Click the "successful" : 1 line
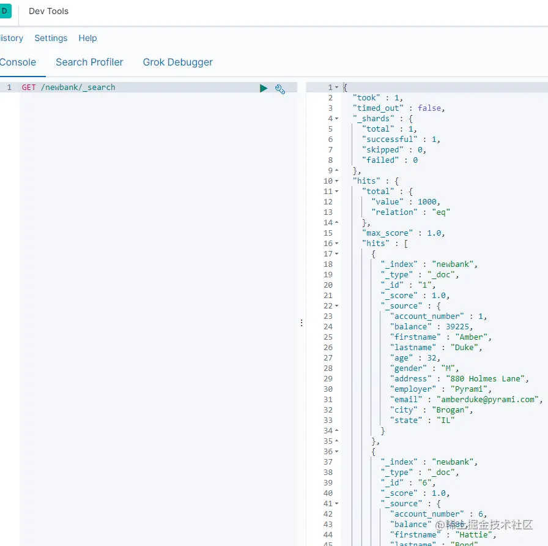Screen dimensions: 548x546 [x=401, y=140]
